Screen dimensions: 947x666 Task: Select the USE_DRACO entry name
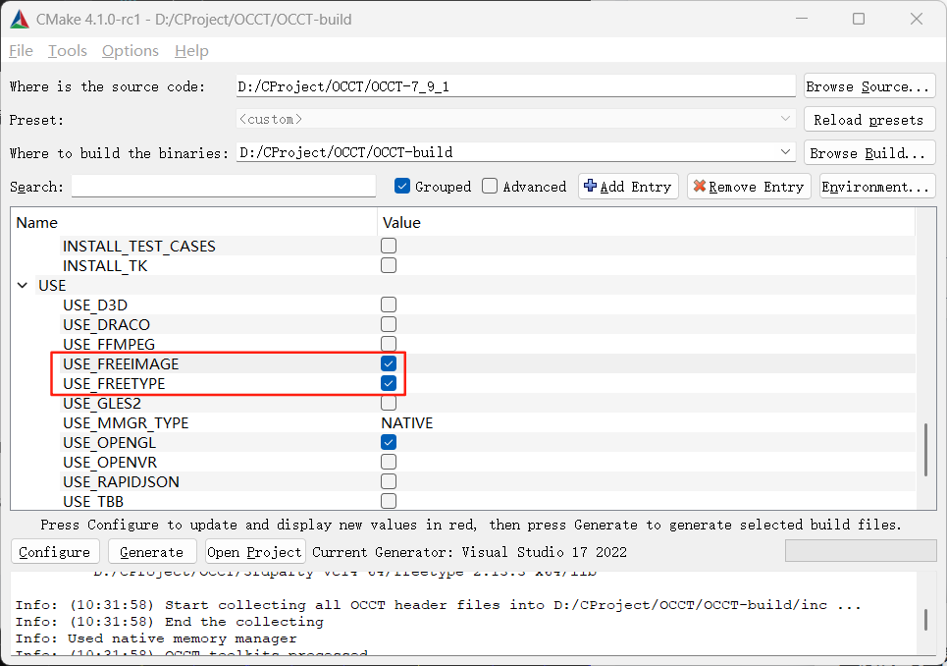[106, 324]
